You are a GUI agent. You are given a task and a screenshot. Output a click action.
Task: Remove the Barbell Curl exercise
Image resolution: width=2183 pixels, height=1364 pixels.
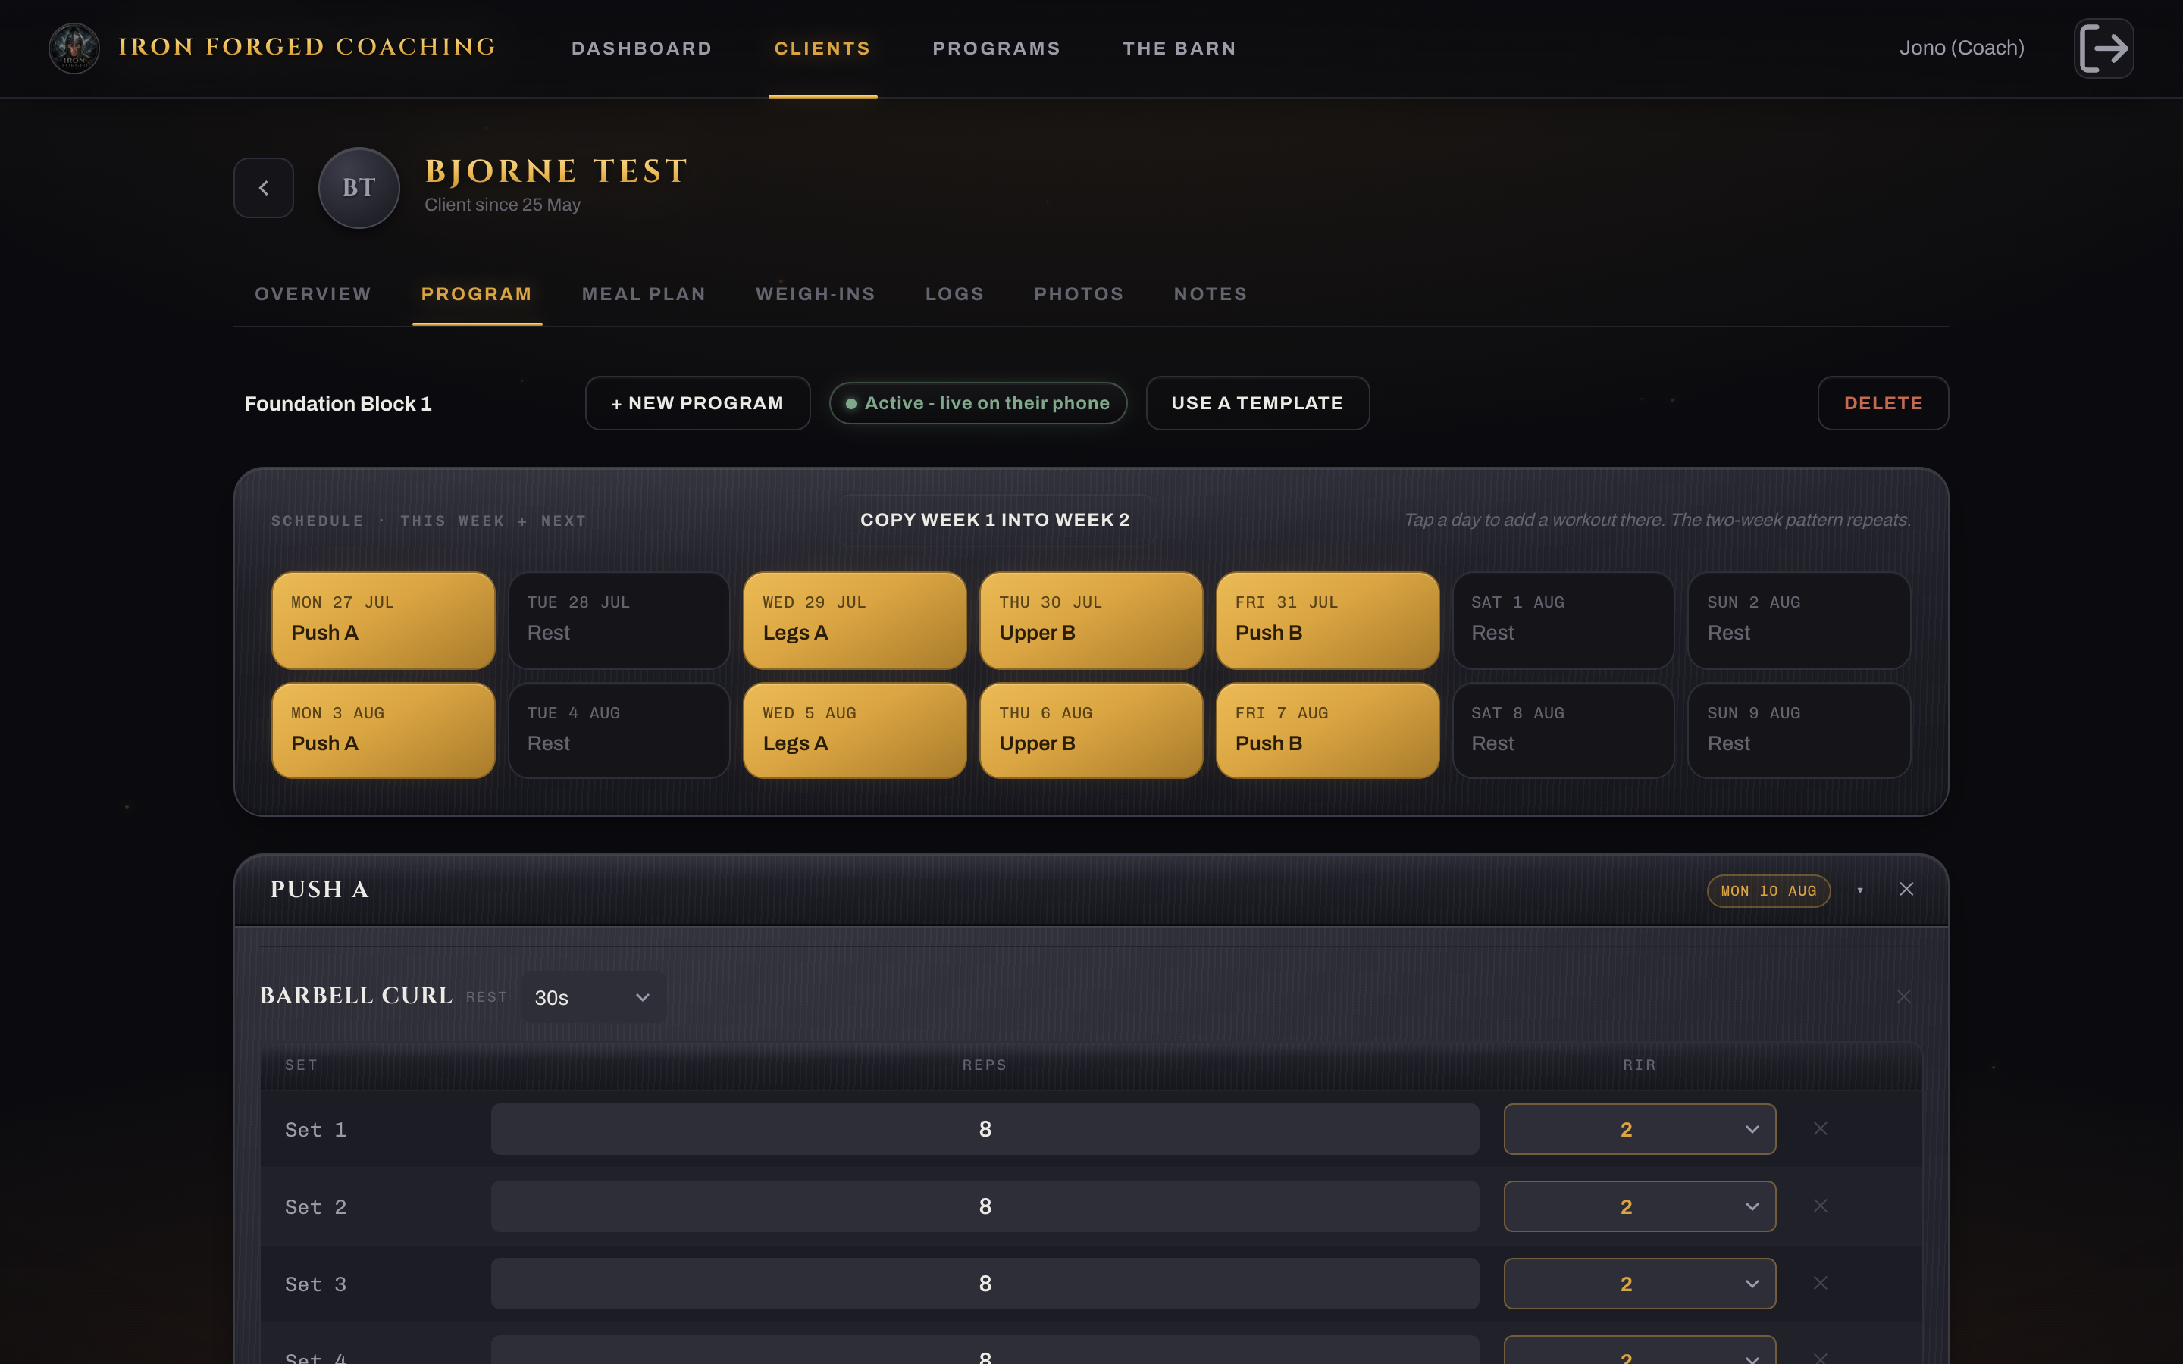tap(1903, 996)
